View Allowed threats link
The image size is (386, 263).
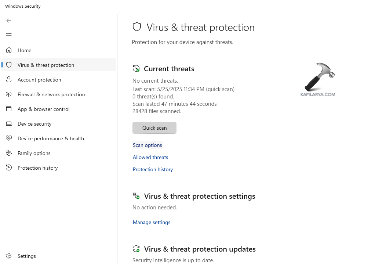(x=150, y=157)
